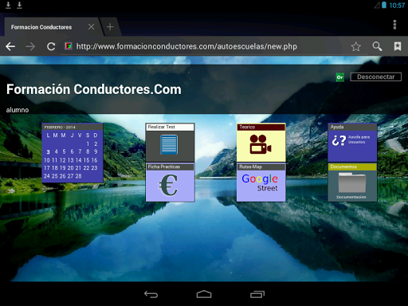
Task: Click the green Or status icon
Action: click(340, 77)
